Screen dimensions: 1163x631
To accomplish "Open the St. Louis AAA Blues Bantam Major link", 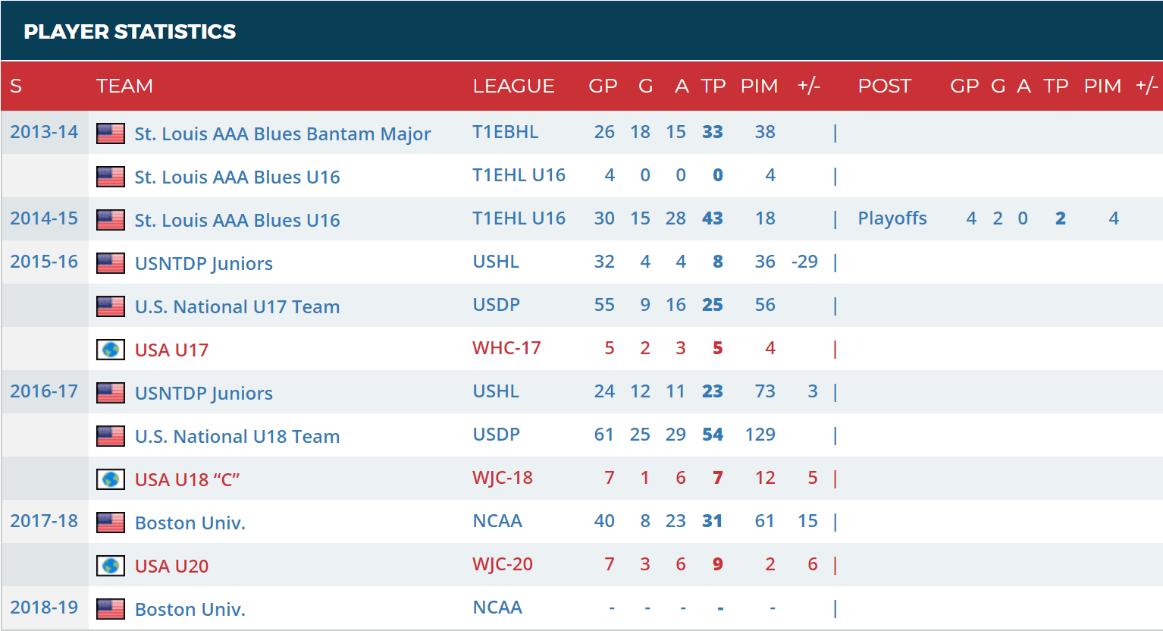I will click(282, 134).
